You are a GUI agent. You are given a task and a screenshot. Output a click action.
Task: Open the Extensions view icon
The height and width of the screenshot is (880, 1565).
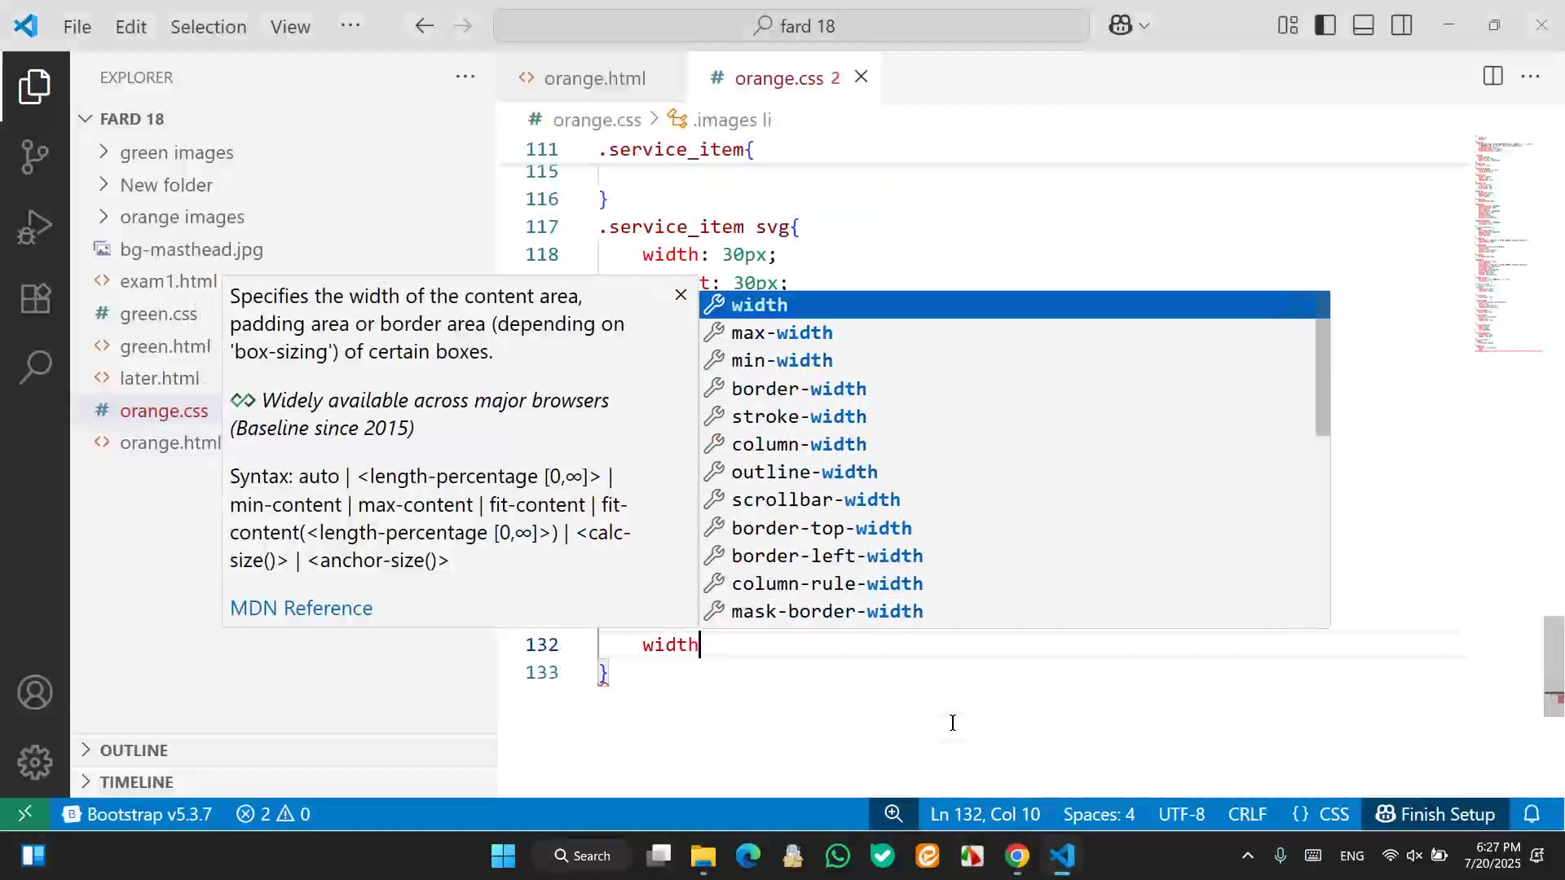click(x=34, y=298)
